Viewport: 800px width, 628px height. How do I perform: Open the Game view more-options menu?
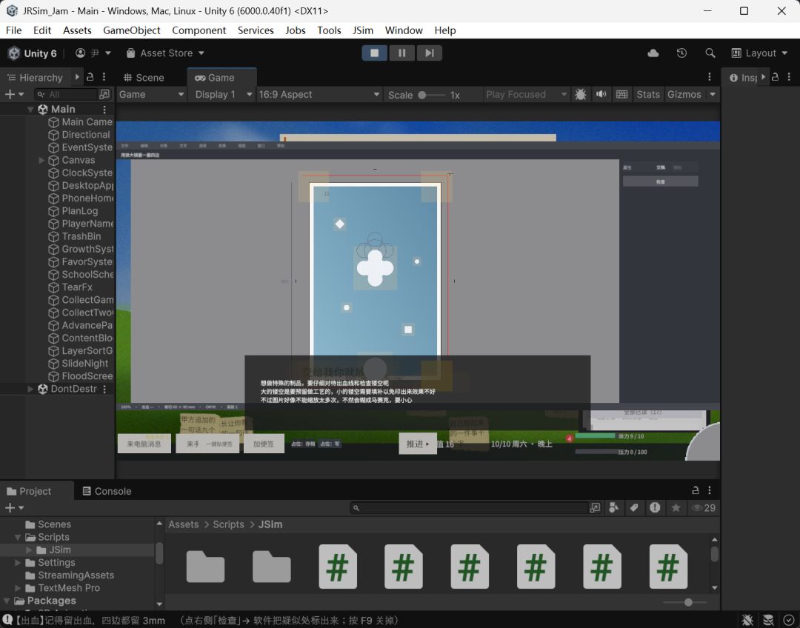(709, 77)
